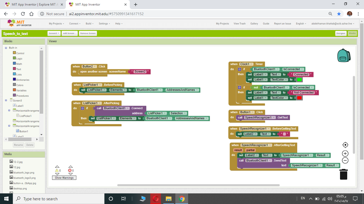
Task: Select the Colors blocks category
Action: (x=20, y=85)
